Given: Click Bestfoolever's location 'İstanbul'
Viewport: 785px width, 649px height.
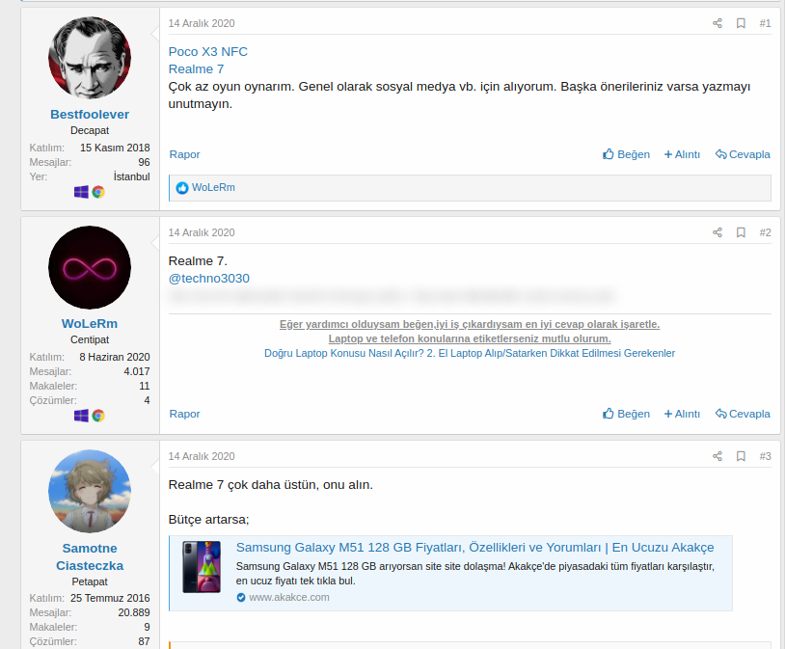Looking at the screenshot, I should coord(131,176).
